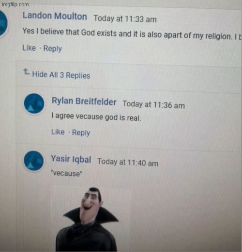Click the 'I agree vecause god is real' text
242x252 pixels.
click(96, 117)
